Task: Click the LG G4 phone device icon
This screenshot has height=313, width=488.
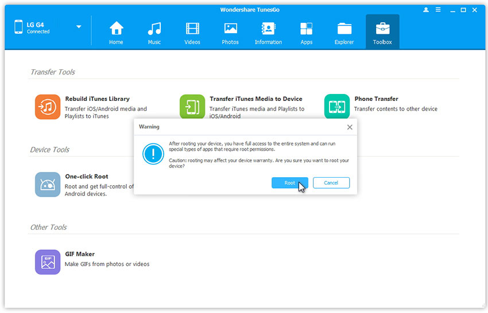Action: point(17,28)
